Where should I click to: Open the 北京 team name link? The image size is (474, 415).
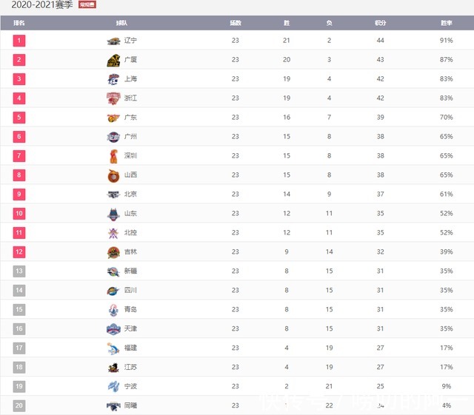[130, 195]
